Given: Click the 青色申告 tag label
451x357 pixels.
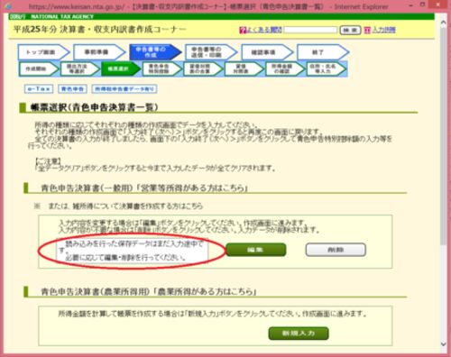Looking at the screenshot, I should click(x=72, y=89).
